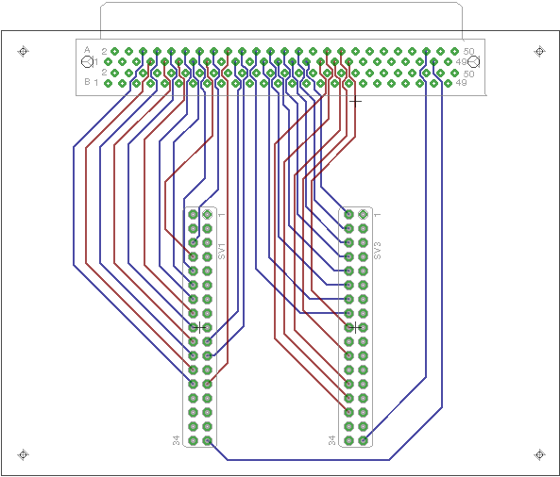Select the leftmost blue trace's vertical run beside SV1
The image size is (560, 477).
[74, 206]
